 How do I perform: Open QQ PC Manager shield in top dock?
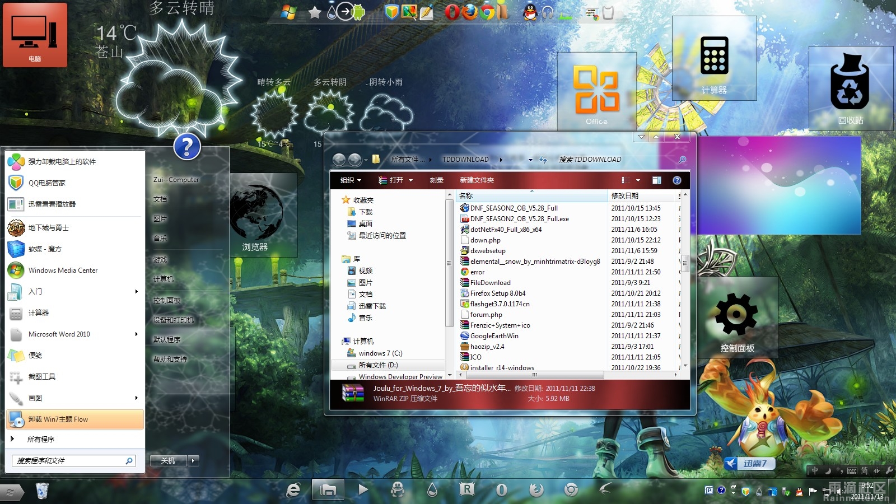tap(392, 11)
